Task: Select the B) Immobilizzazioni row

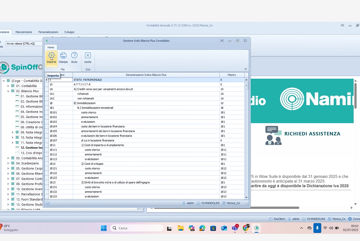Action: pos(146,103)
